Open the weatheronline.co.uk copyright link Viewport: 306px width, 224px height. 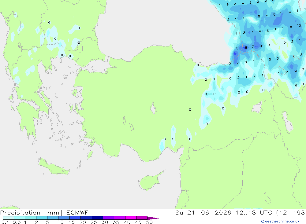pos(280,221)
